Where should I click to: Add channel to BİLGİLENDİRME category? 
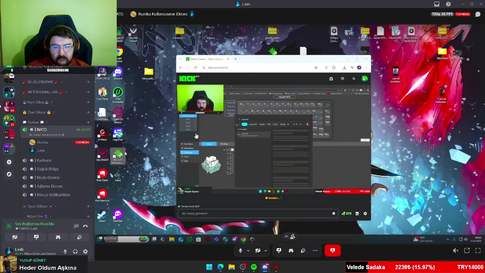point(88,82)
